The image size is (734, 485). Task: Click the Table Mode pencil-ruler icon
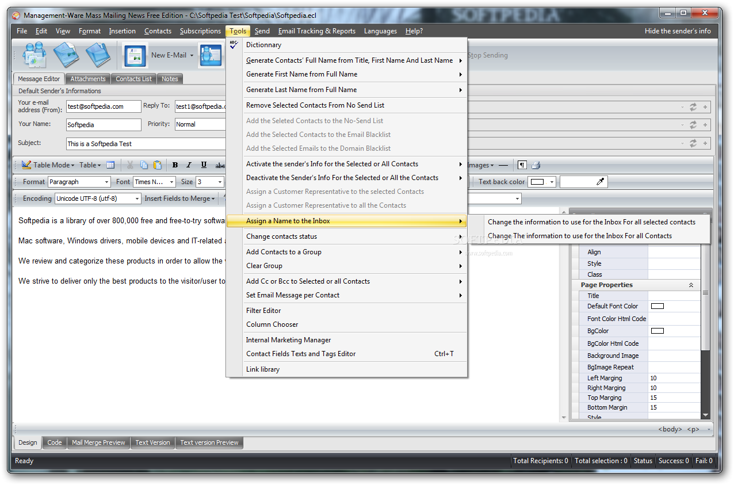26,165
